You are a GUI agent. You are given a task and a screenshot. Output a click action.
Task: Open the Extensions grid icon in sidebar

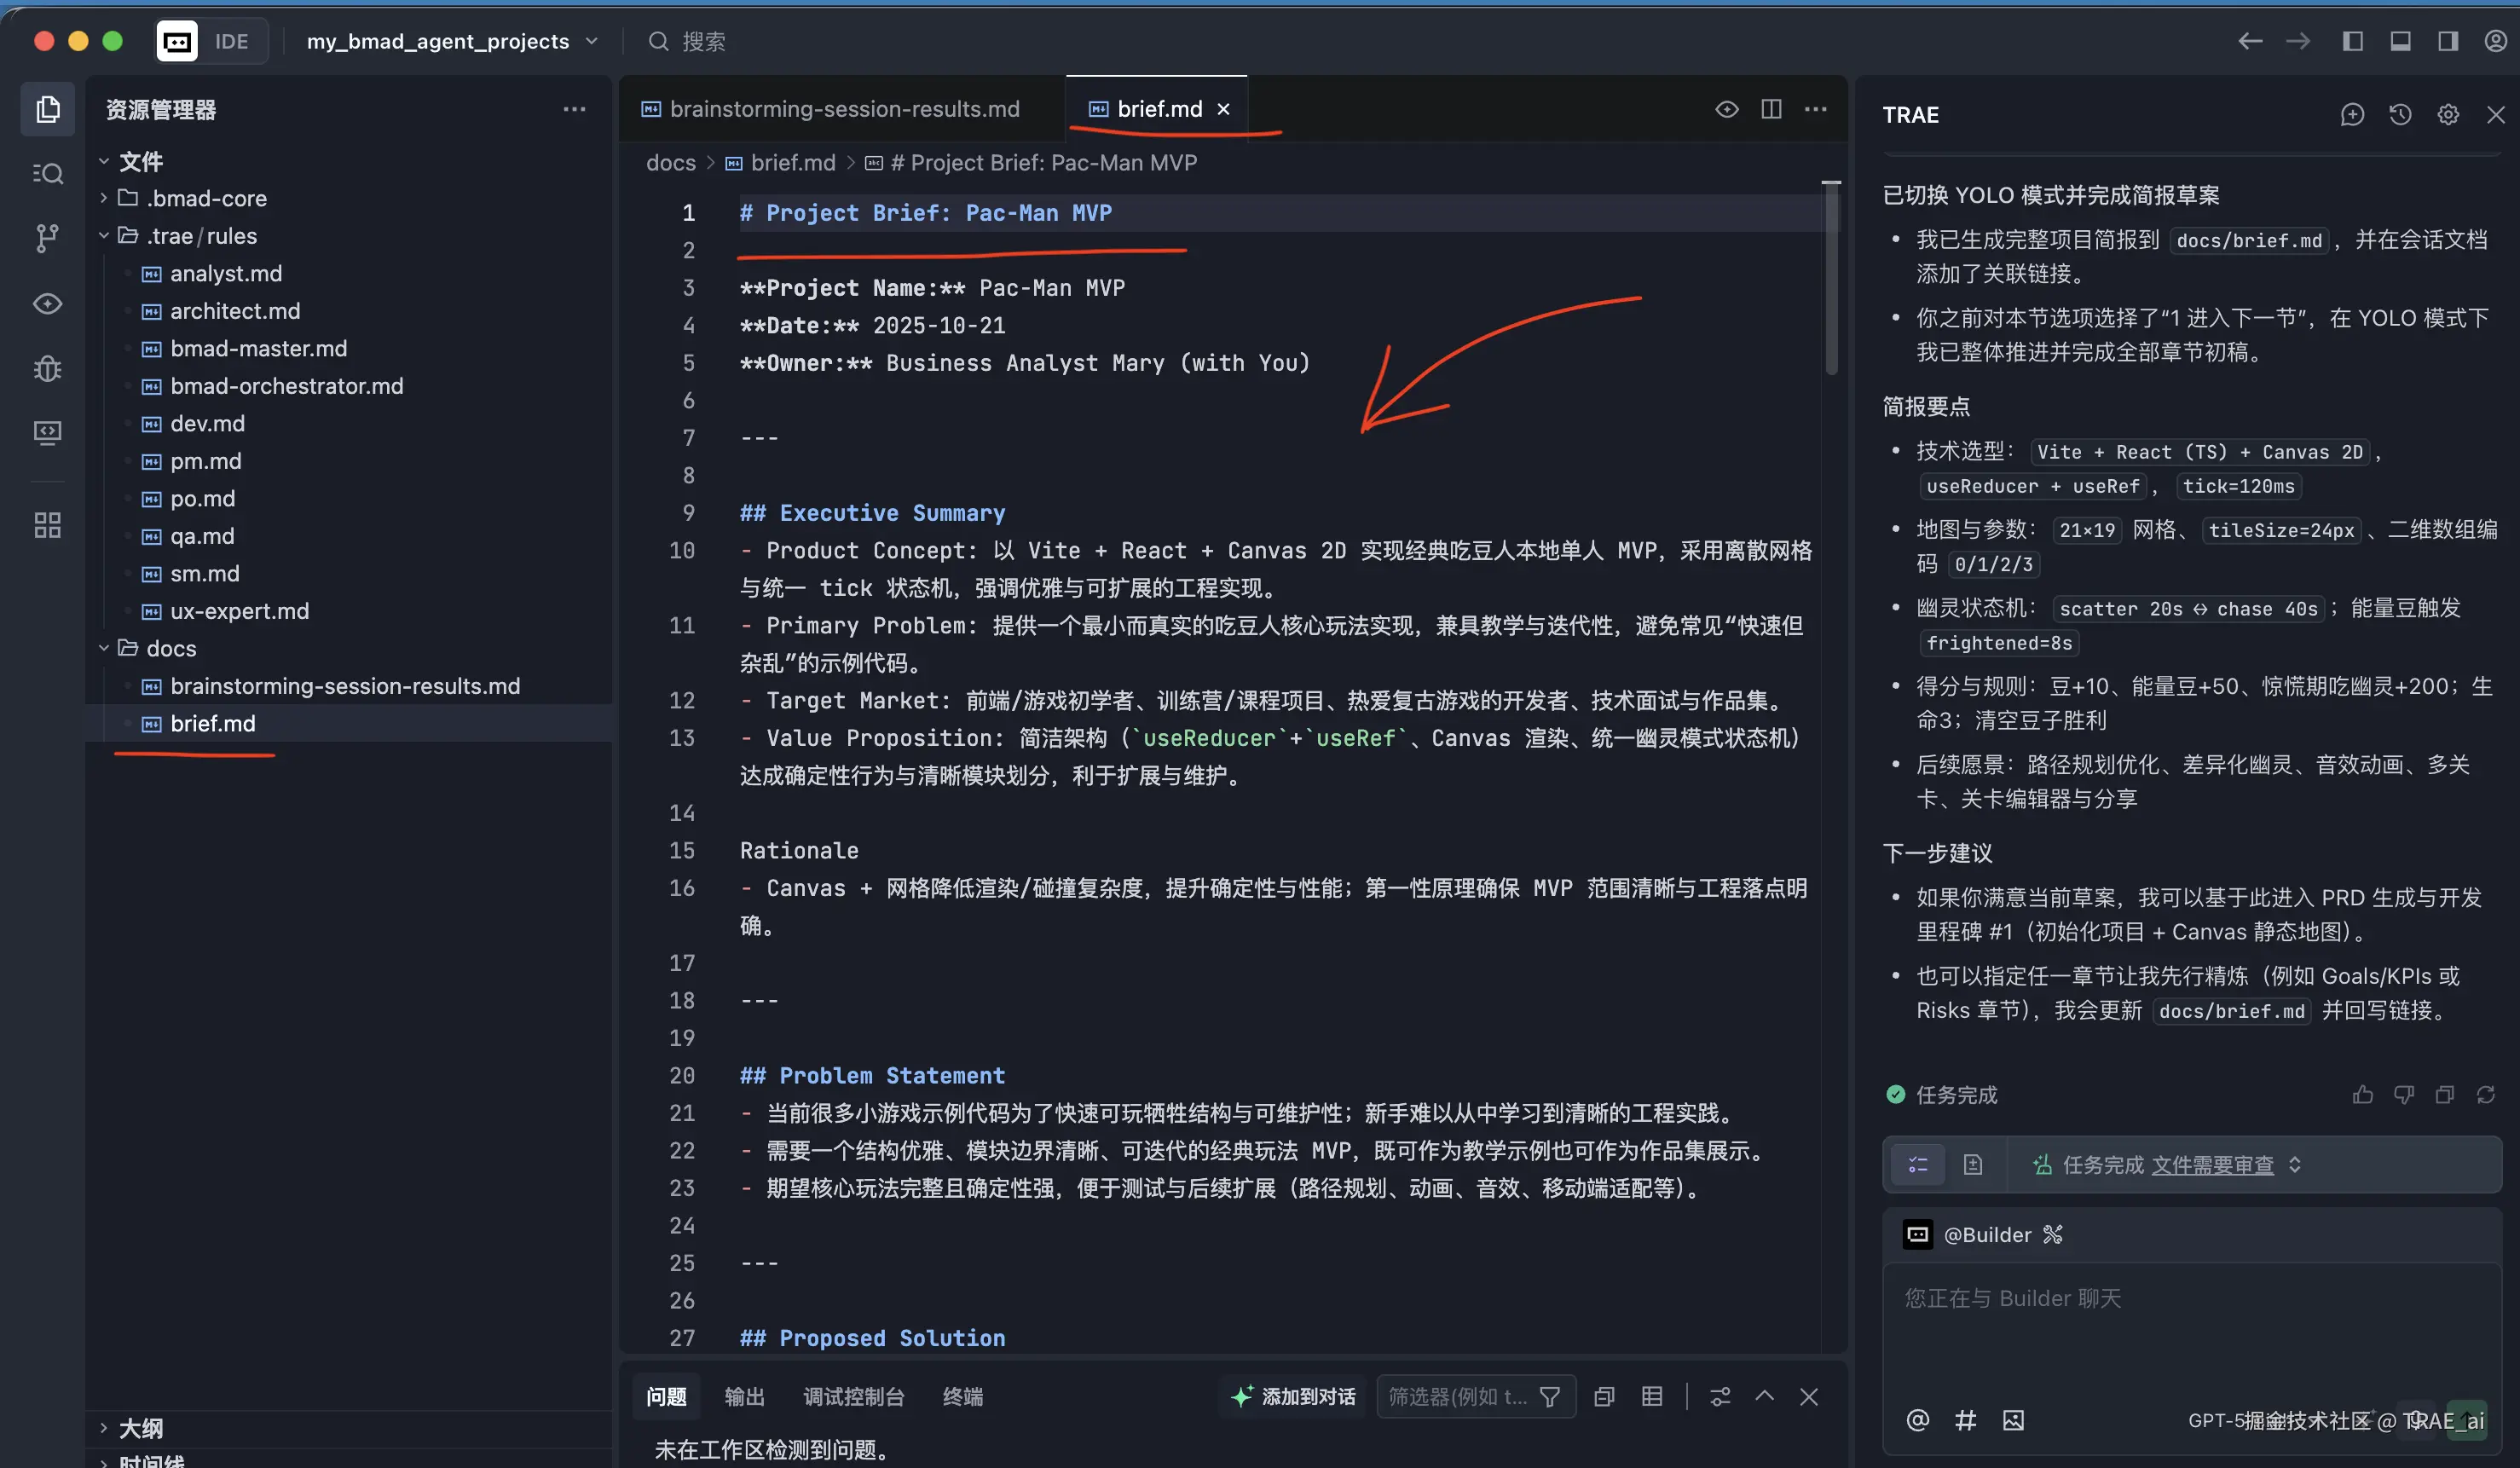47,525
